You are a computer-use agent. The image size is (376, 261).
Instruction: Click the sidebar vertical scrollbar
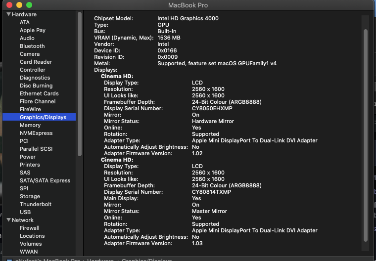[80, 84]
